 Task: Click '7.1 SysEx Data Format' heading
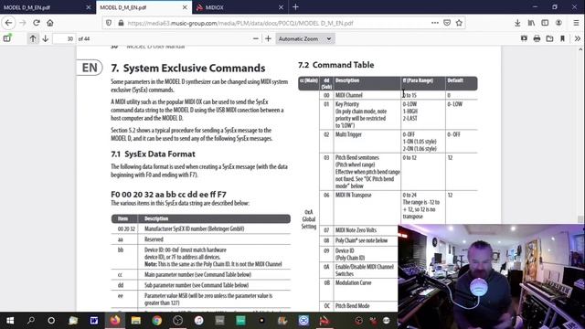click(x=153, y=154)
